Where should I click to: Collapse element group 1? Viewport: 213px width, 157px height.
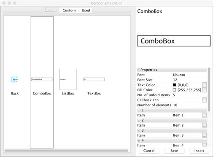[139, 110]
